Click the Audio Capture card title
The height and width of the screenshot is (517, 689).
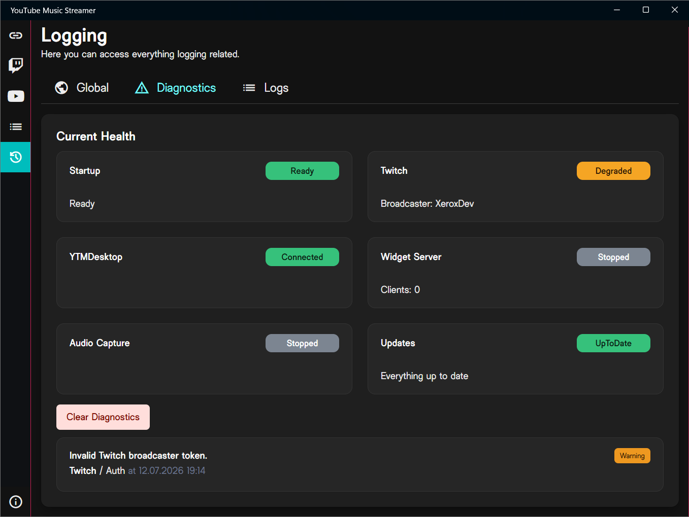tap(100, 343)
